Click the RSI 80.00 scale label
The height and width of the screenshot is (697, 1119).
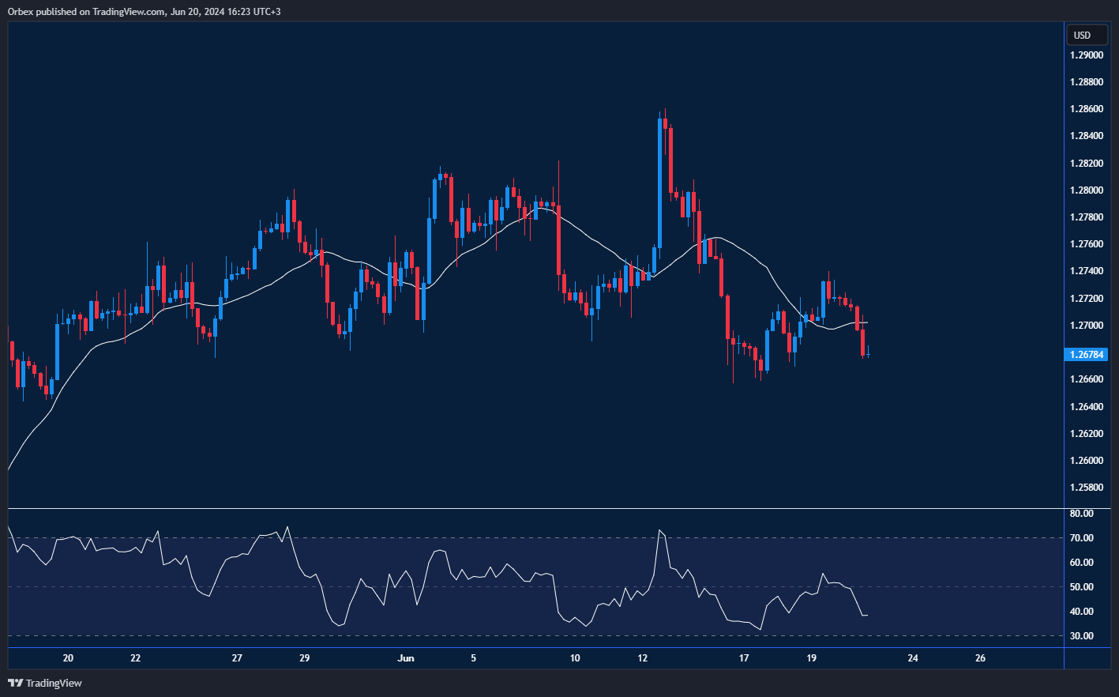tap(1081, 514)
